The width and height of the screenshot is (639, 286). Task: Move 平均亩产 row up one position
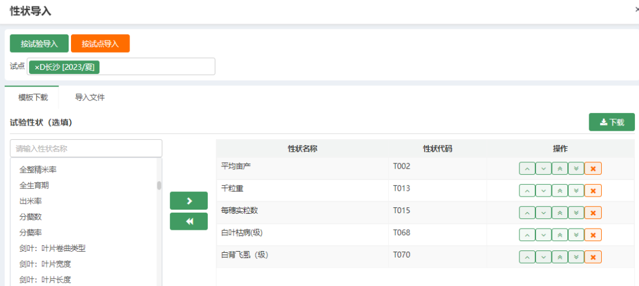click(x=527, y=169)
